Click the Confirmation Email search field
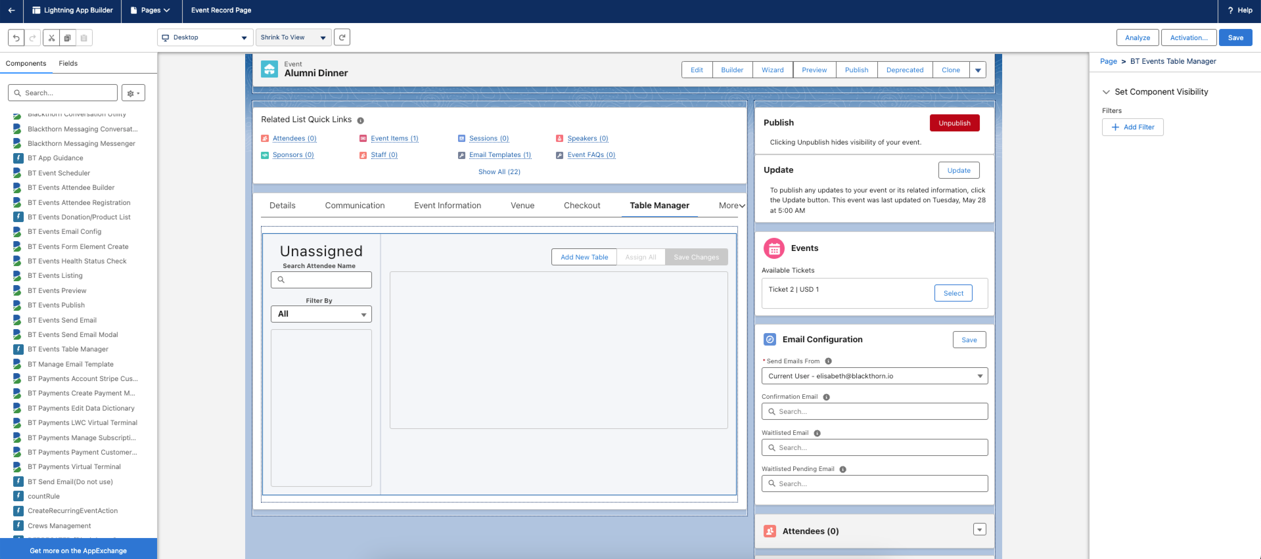Screen dimensions: 1261x559 875,412
